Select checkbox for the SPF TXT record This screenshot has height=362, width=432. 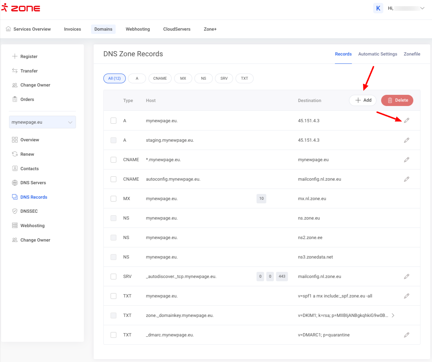113,296
